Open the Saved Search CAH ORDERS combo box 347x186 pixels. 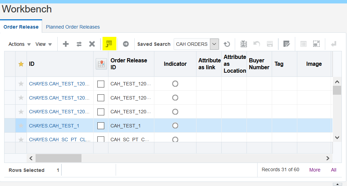[x=214, y=44]
